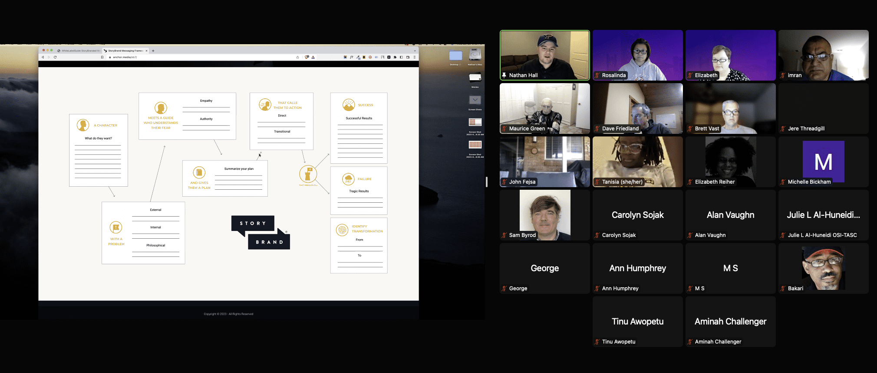Open the Desktop folder icon
877x373 pixels.
[455, 55]
